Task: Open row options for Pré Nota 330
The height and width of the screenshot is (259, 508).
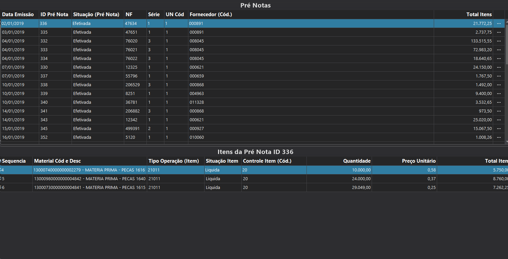Action: tap(499, 67)
